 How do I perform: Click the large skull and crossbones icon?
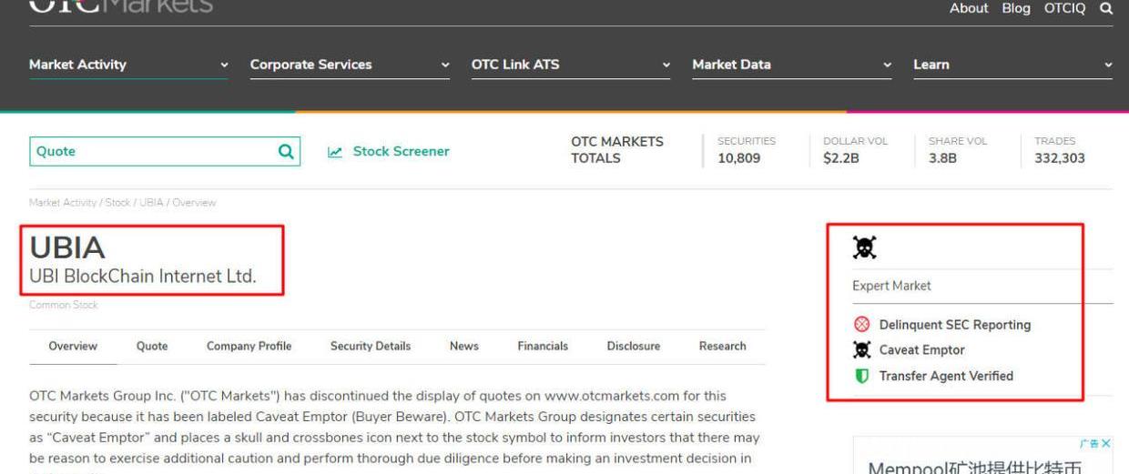864,247
